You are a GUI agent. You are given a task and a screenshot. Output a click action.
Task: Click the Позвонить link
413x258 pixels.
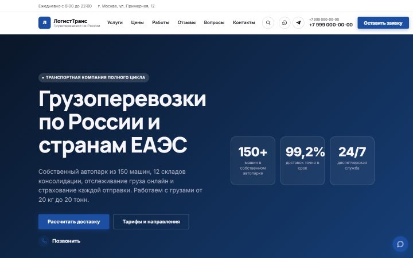coord(66,241)
